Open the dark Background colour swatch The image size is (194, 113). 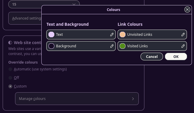point(51,46)
